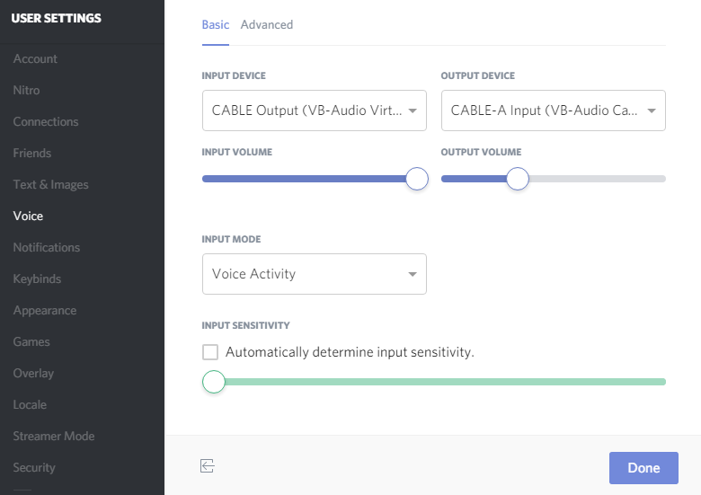
Task: Switch to the Advanced tab
Action: pos(267,24)
